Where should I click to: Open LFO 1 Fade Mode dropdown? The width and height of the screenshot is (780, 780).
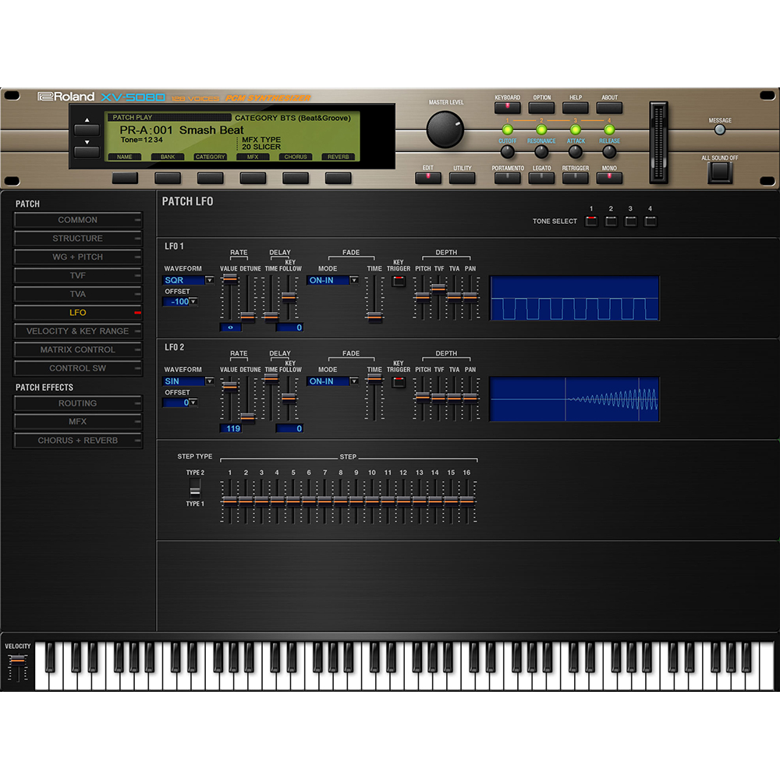coord(332,280)
